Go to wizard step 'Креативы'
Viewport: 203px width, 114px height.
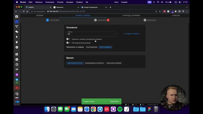coord(150,20)
